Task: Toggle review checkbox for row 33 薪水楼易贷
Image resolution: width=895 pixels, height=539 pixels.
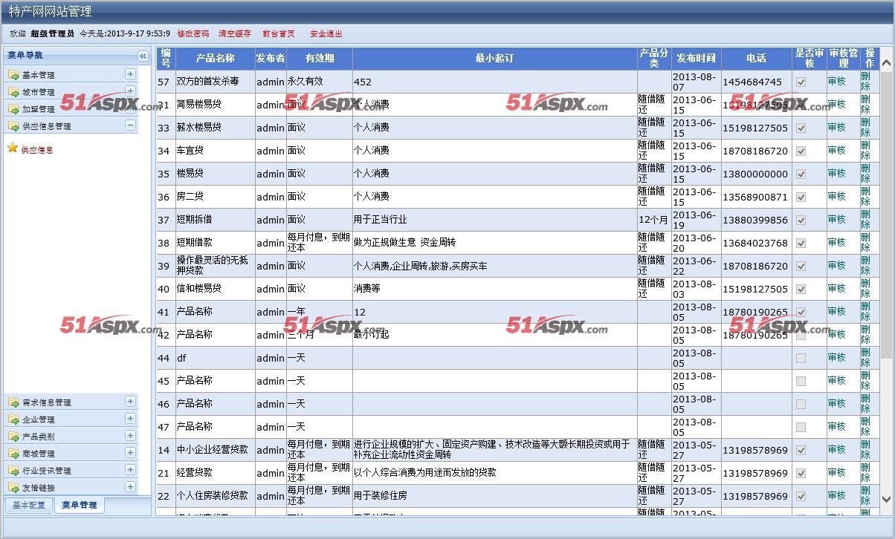Action: tap(801, 128)
